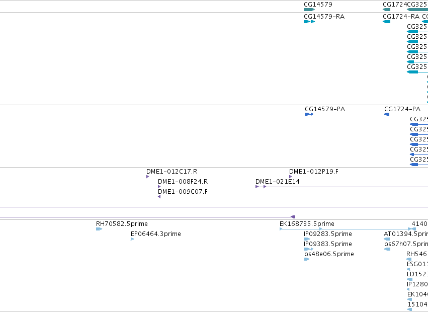
Task: Click the IP09283.5prime EST glyph
Action: (307, 239)
